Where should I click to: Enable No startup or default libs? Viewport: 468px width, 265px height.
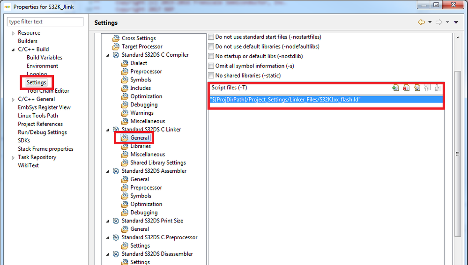(211, 56)
